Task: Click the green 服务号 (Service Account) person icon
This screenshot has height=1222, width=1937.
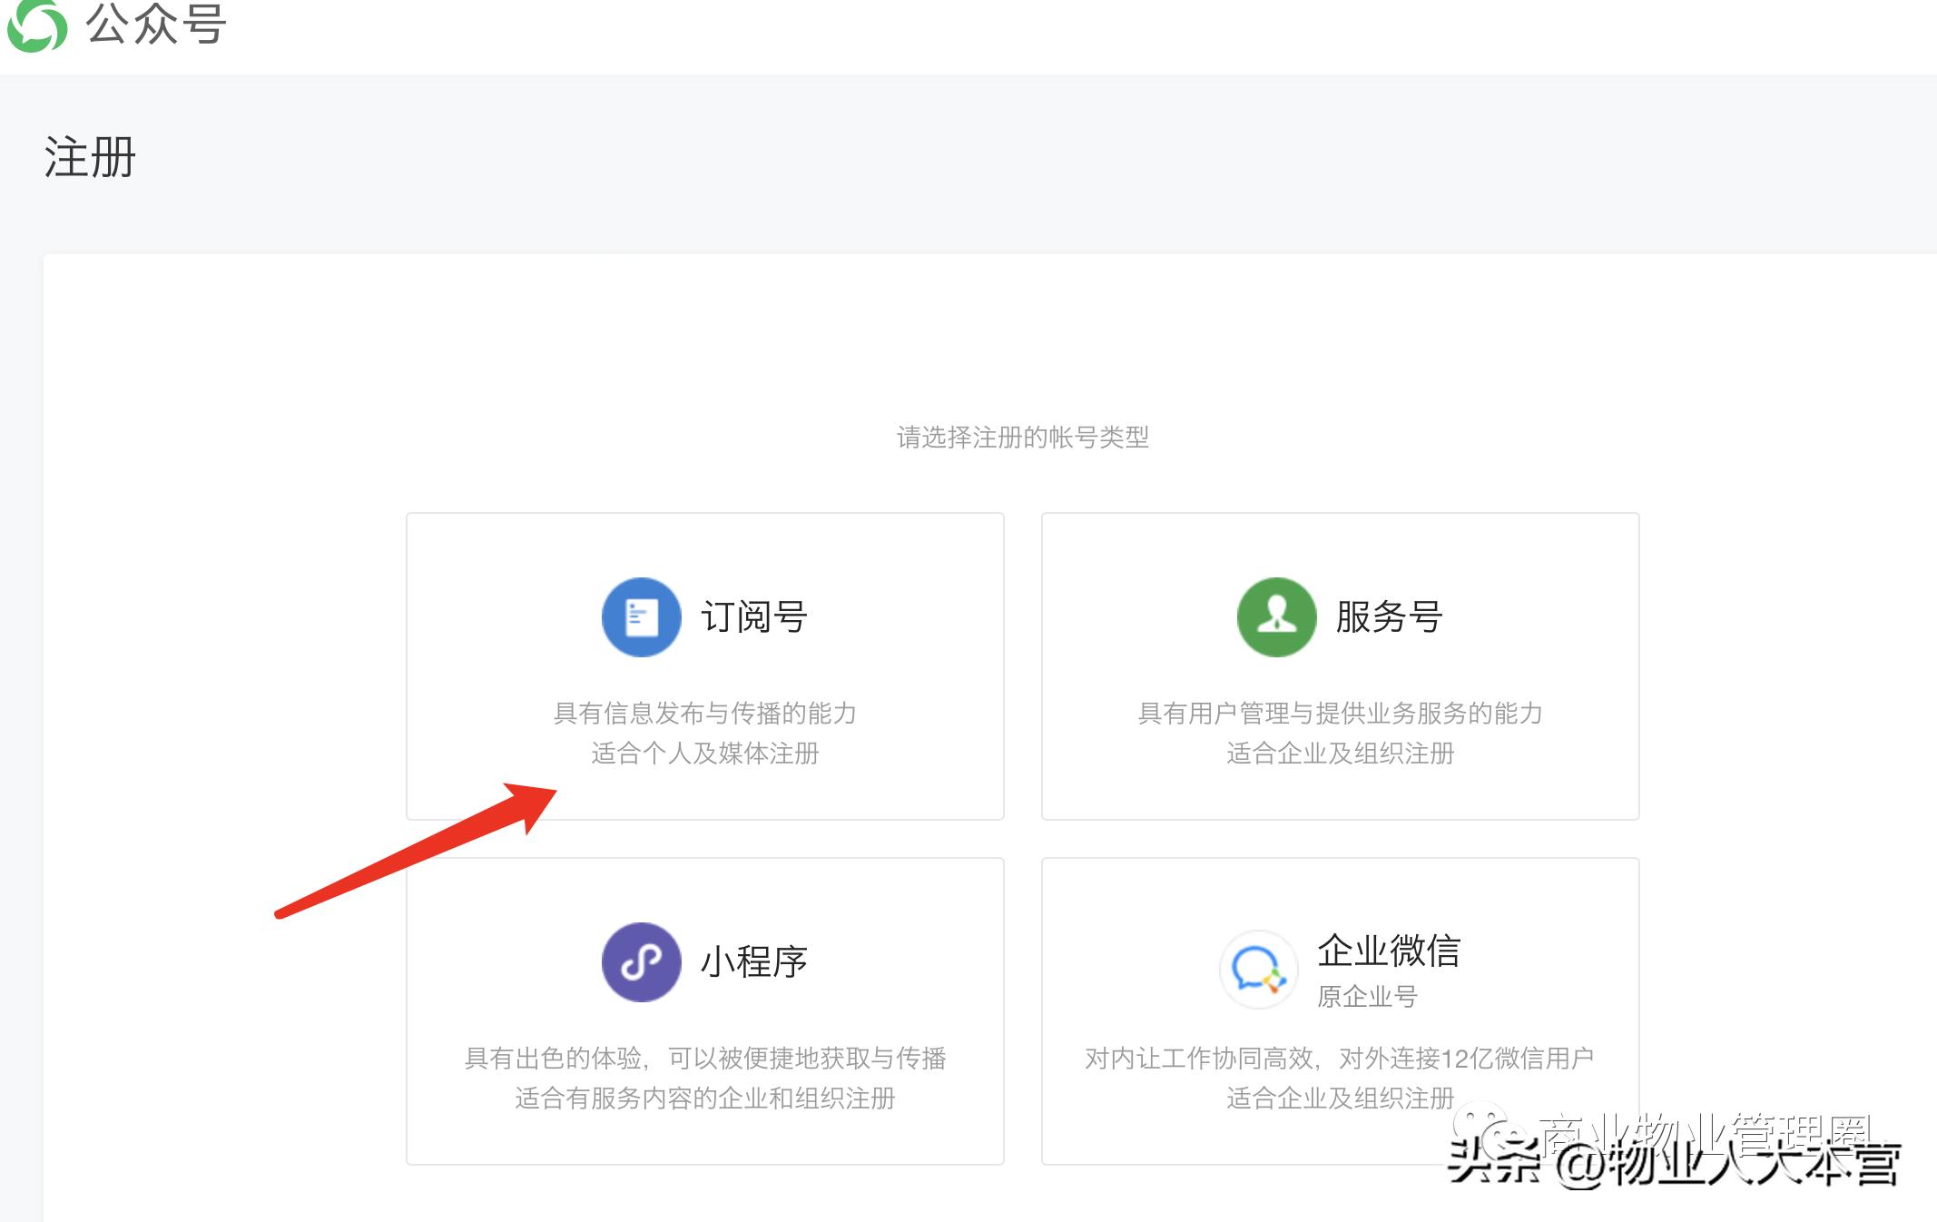Action: point(1274,616)
